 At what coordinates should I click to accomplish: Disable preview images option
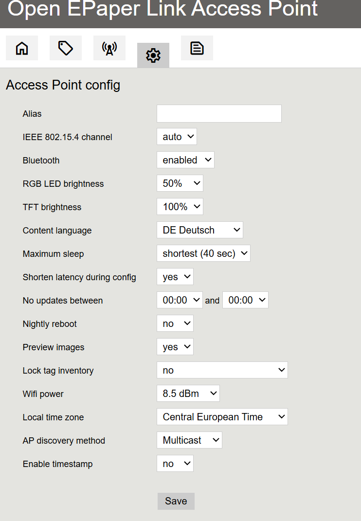pyautogui.click(x=175, y=346)
